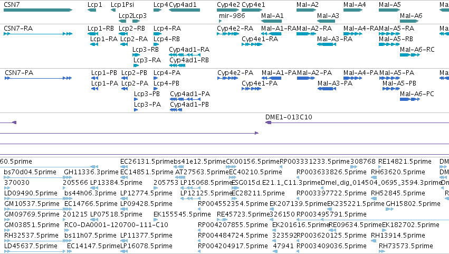Select EST RE45723.5prime
449x254 pixels.
pyautogui.click(x=244, y=214)
